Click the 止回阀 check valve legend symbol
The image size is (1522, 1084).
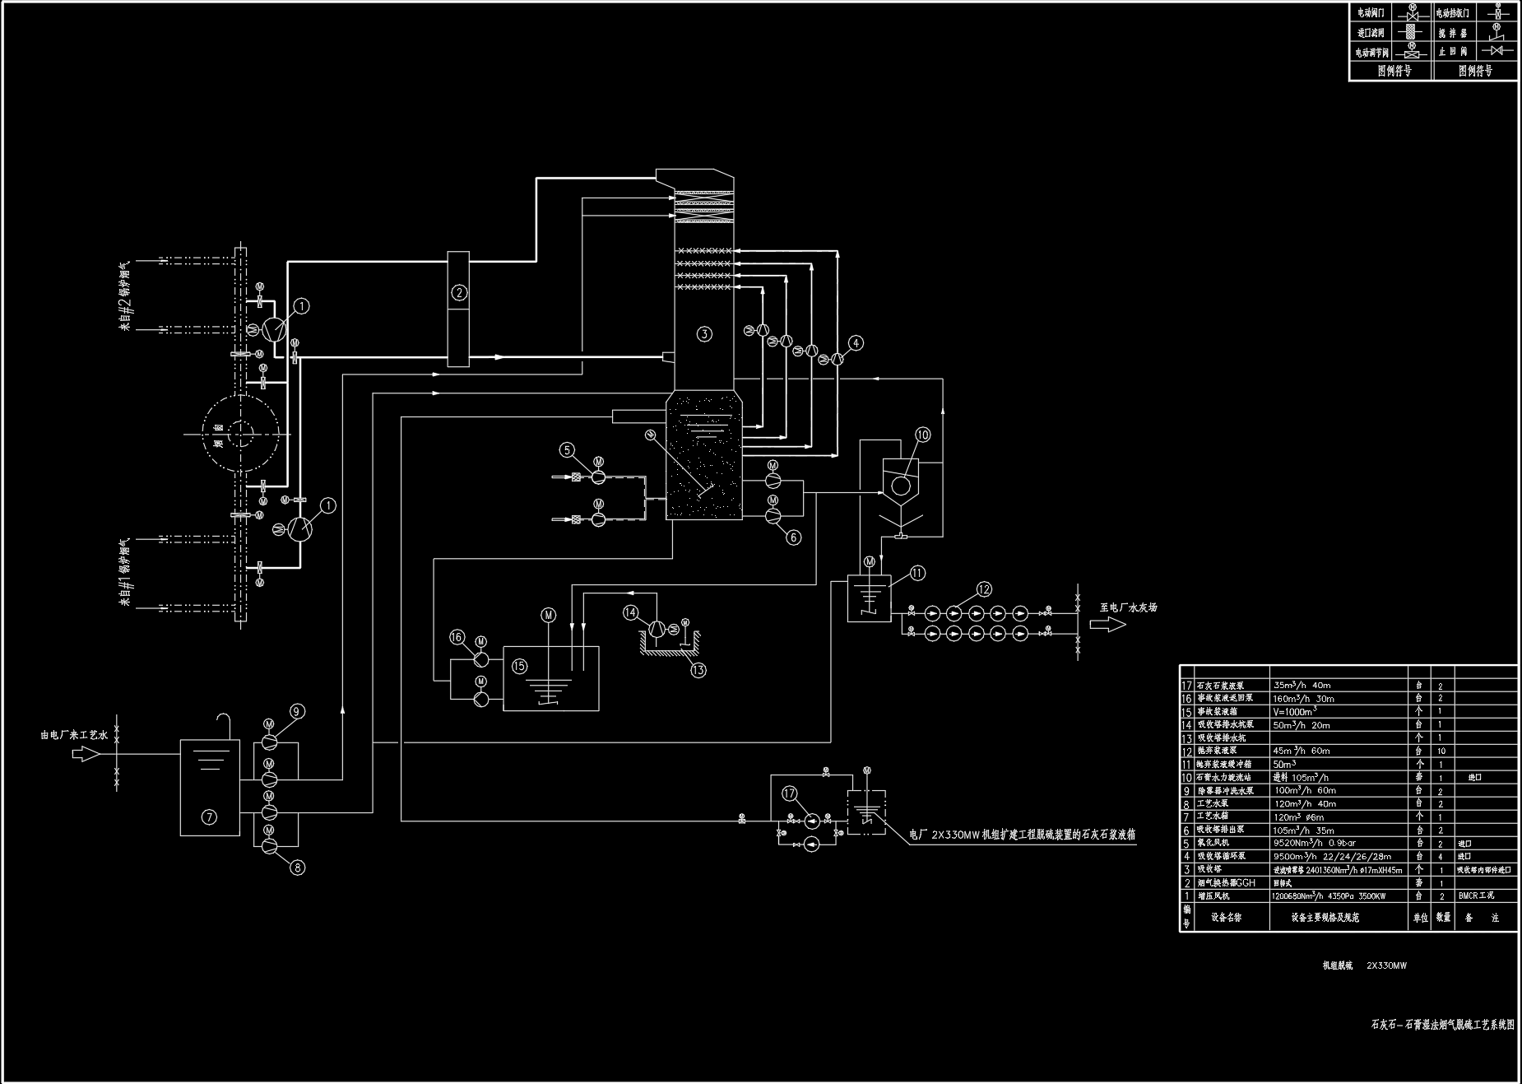[x=1496, y=51]
